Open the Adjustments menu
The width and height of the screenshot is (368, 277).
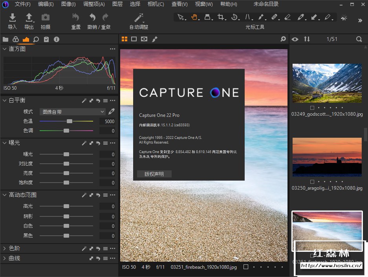point(94,4)
